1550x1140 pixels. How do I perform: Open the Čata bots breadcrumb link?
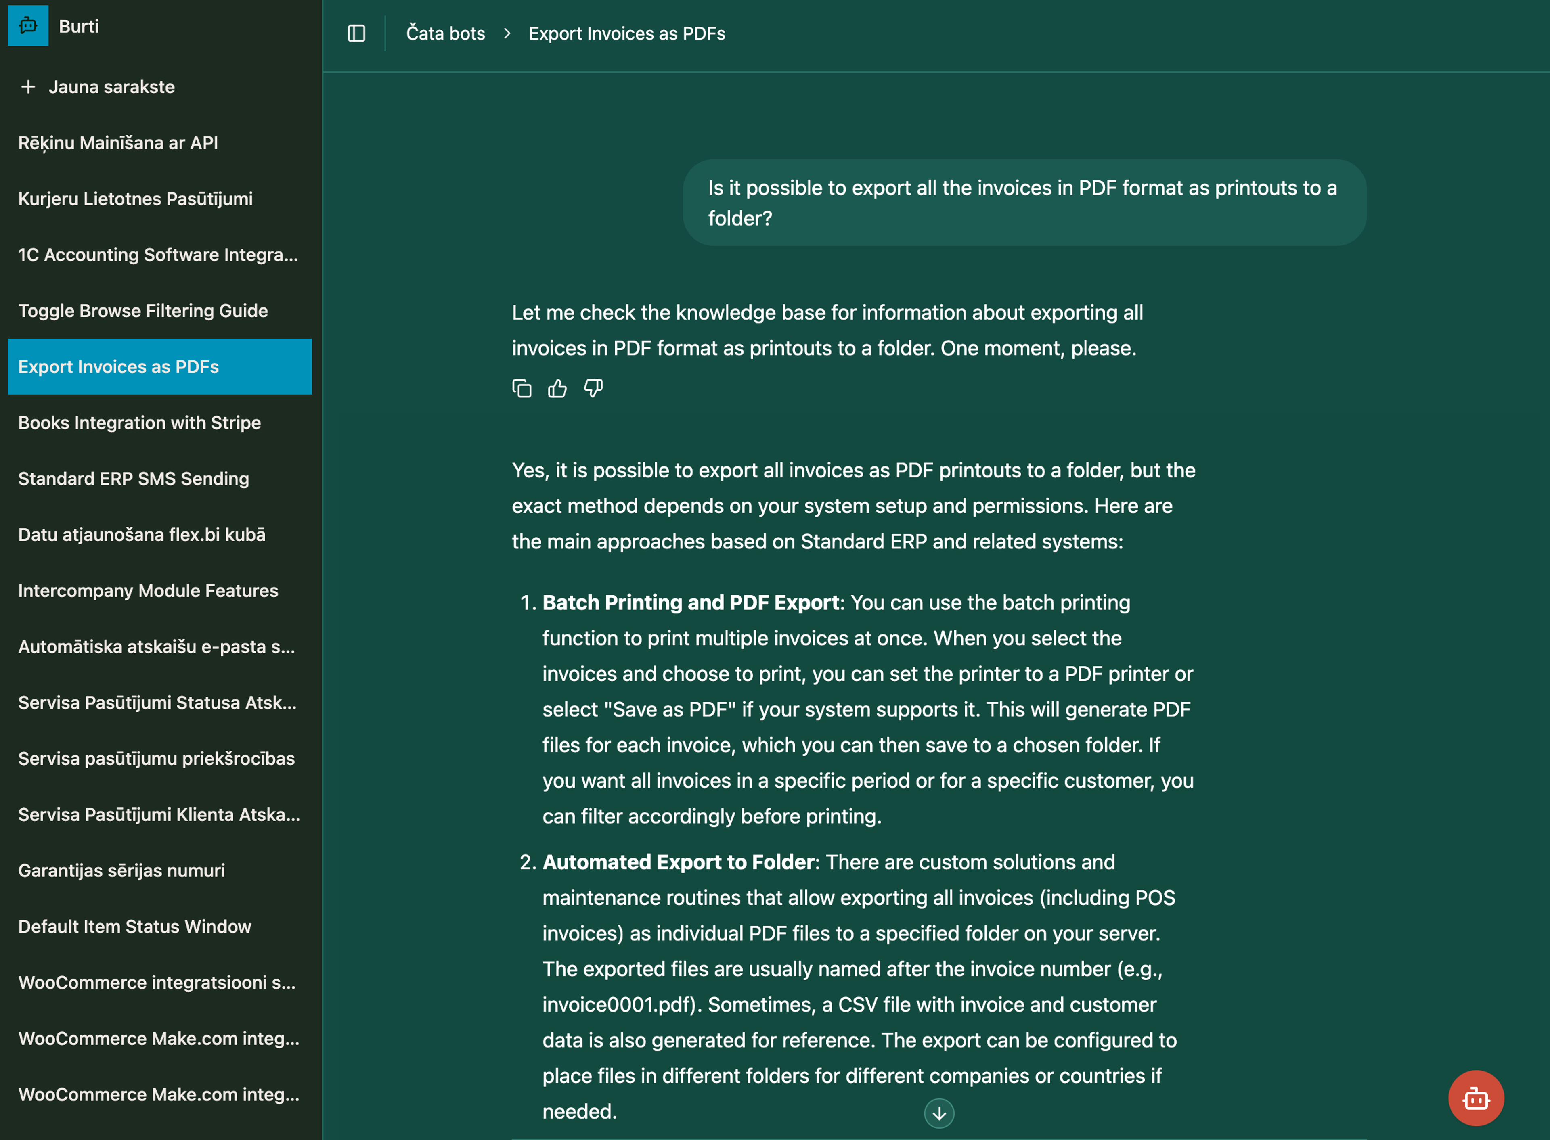coord(445,33)
